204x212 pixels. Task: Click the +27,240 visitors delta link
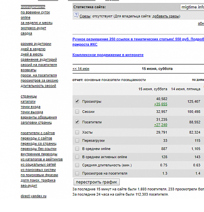click(161, 125)
